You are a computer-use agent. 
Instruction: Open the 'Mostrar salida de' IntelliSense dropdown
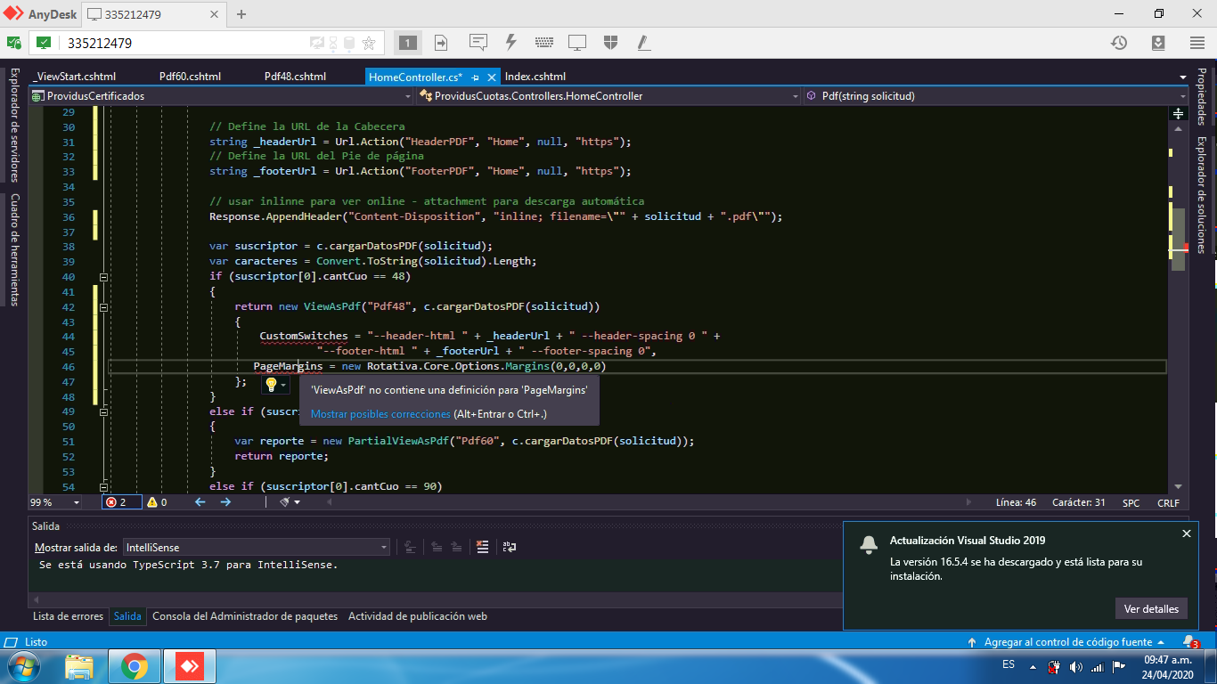coord(256,547)
